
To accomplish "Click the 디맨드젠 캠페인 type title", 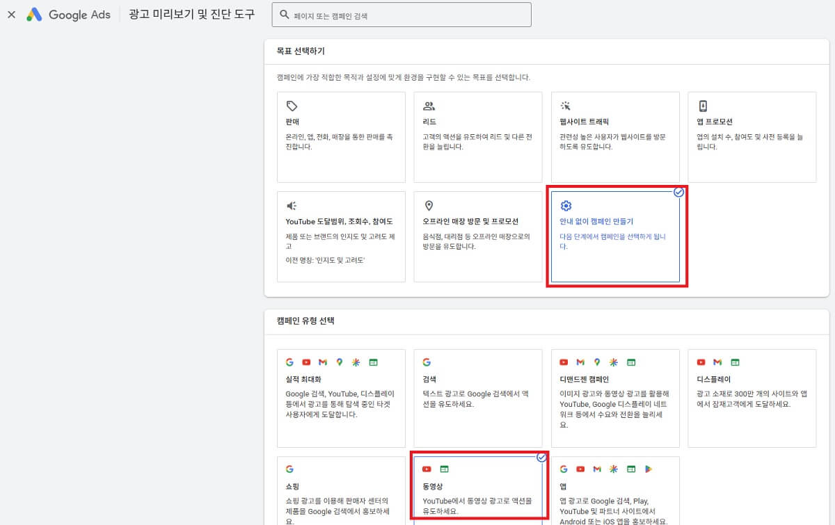I will [584, 379].
